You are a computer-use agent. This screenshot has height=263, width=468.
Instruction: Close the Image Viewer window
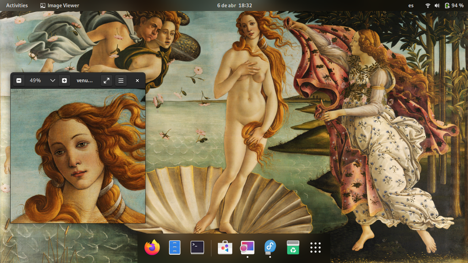pyautogui.click(x=137, y=80)
